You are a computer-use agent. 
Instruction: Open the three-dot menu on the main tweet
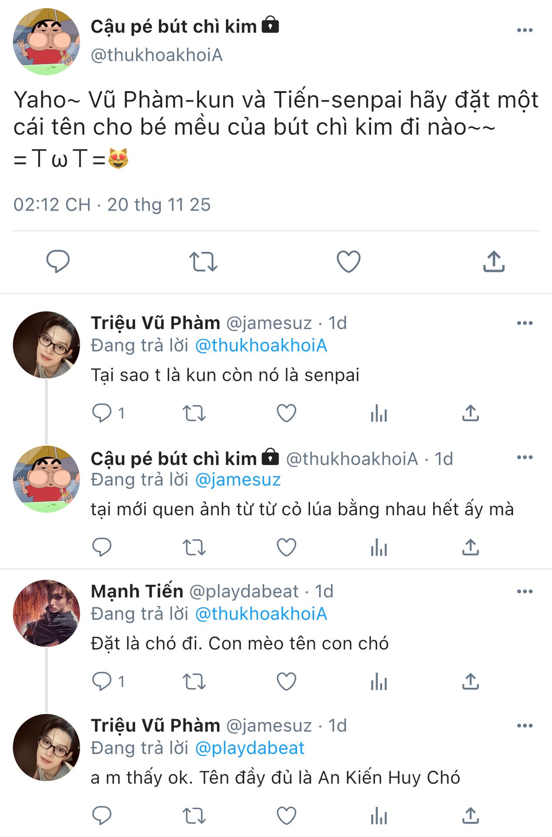coord(525,30)
